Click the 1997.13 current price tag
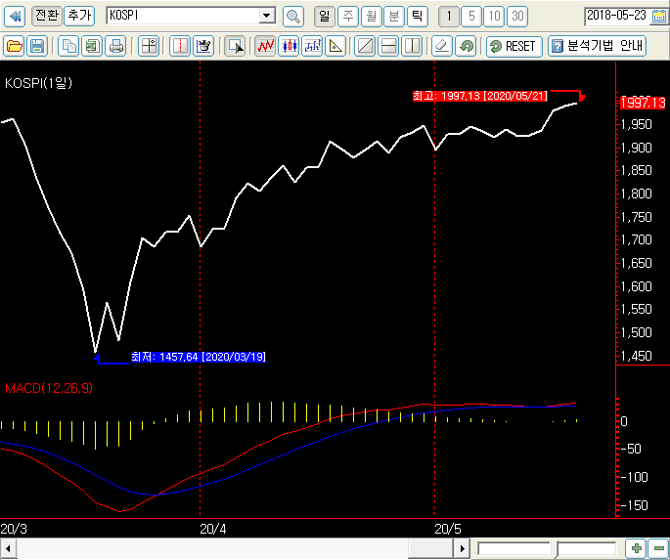This screenshot has height=560, width=670. tap(643, 103)
